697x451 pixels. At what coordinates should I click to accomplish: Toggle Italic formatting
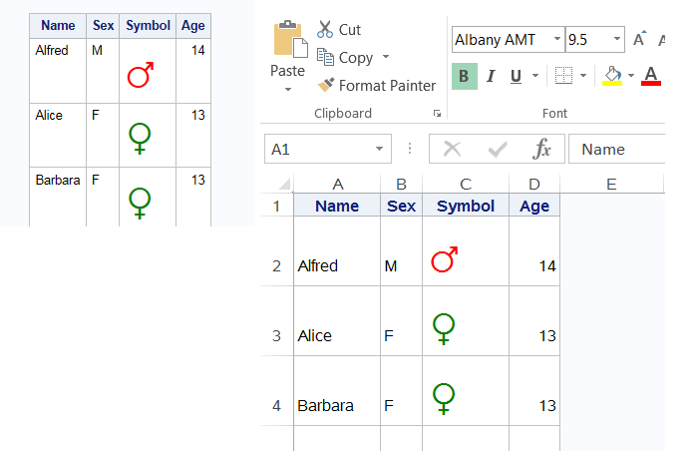pos(492,76)
